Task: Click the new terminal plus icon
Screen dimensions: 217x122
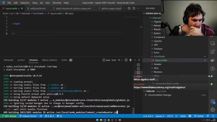Action: 119,60
